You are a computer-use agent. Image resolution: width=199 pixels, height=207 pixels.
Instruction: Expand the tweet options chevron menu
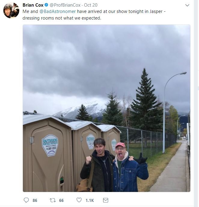187,5
